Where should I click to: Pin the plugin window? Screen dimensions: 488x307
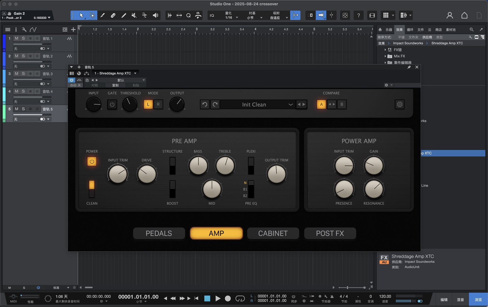(x=409, y=67)
